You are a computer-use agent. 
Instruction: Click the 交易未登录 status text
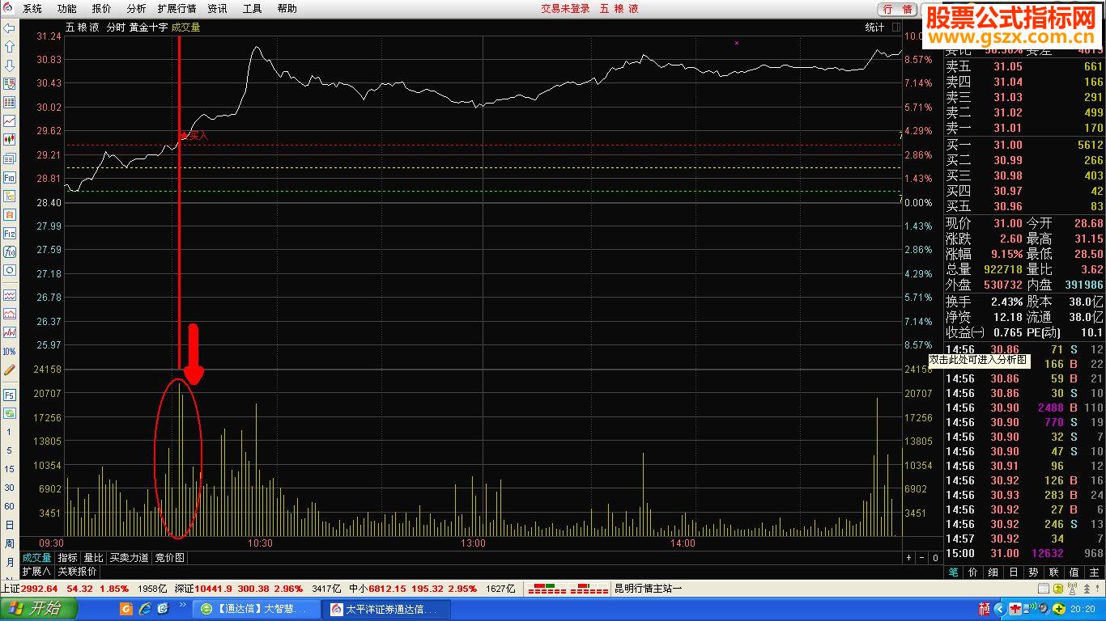[x=565, y=9]
